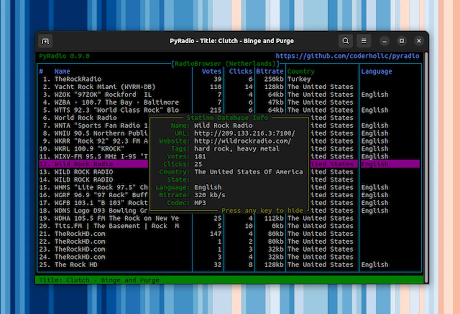Select WZOK "97ZOK" Rockford IL station
Screen dimensions: 460x314
click(229, 94)
